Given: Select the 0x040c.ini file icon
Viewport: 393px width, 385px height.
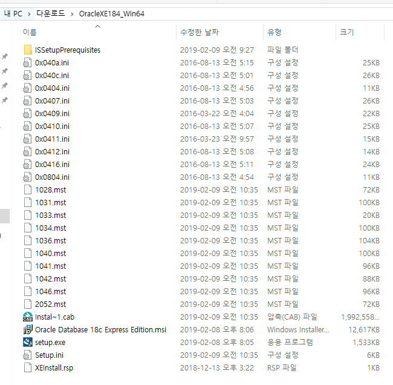Looking at the screenshot, I should tap(27, 76).
